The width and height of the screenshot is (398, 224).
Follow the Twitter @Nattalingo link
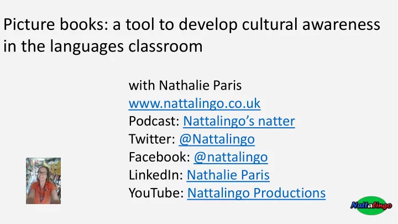click(x=217, y=139)
